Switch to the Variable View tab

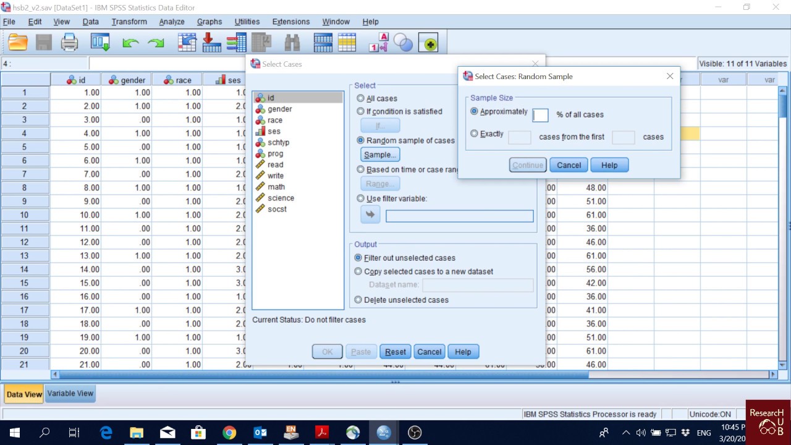[70, 394]
